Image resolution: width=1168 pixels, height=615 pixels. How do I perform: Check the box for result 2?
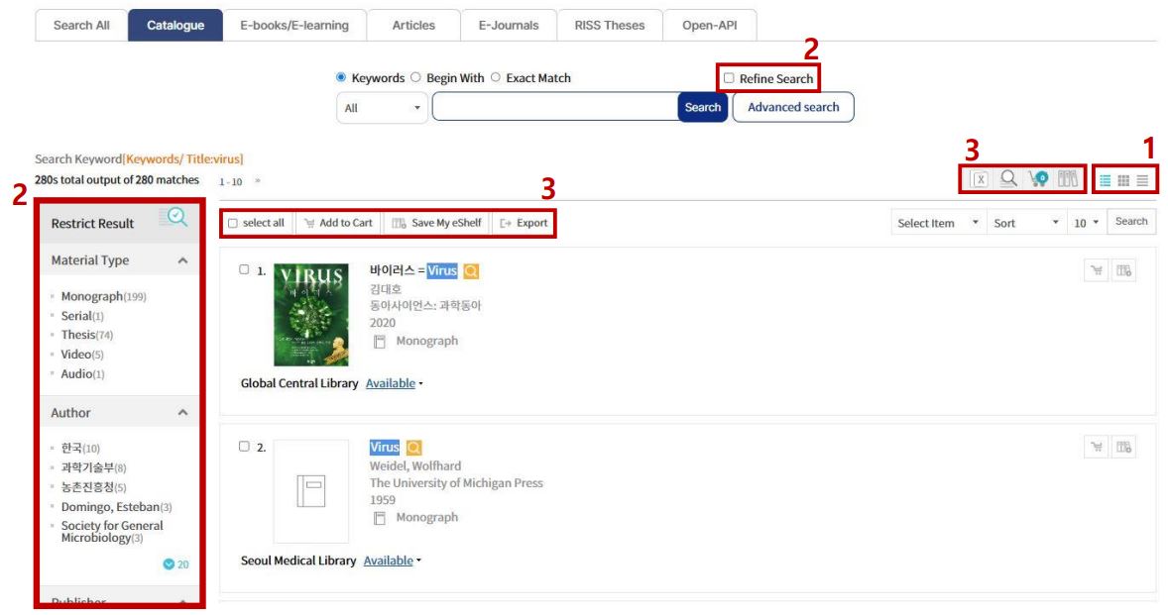(x=244, y=447)
